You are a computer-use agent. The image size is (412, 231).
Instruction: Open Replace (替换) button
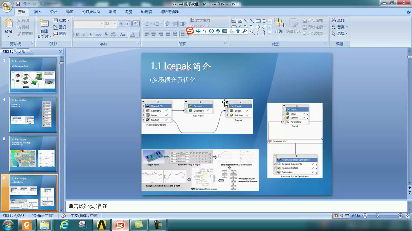(340, 27)
